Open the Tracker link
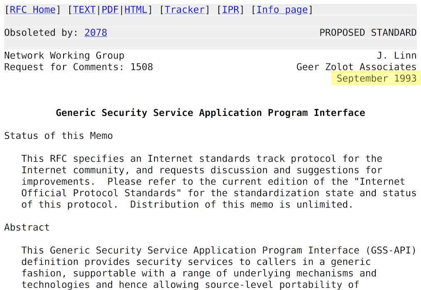 [x=185, y=10]
